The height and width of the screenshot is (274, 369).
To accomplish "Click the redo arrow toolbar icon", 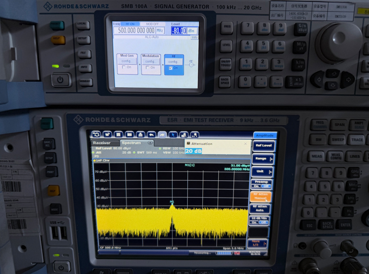I will pyautogui.click(x=162, y=135).
